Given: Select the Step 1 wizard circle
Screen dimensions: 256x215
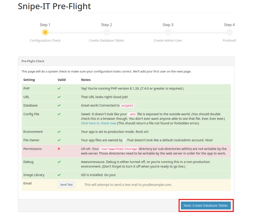Looking at the screenshot, I should (x=45, y=32).
